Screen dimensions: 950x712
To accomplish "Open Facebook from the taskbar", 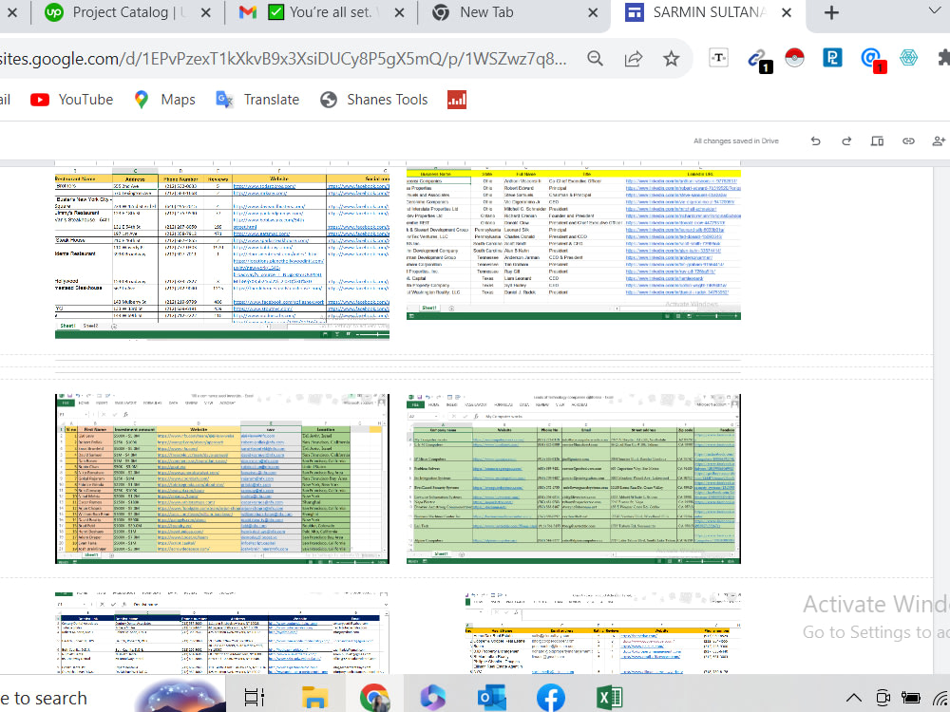I will tap(551, 698).
